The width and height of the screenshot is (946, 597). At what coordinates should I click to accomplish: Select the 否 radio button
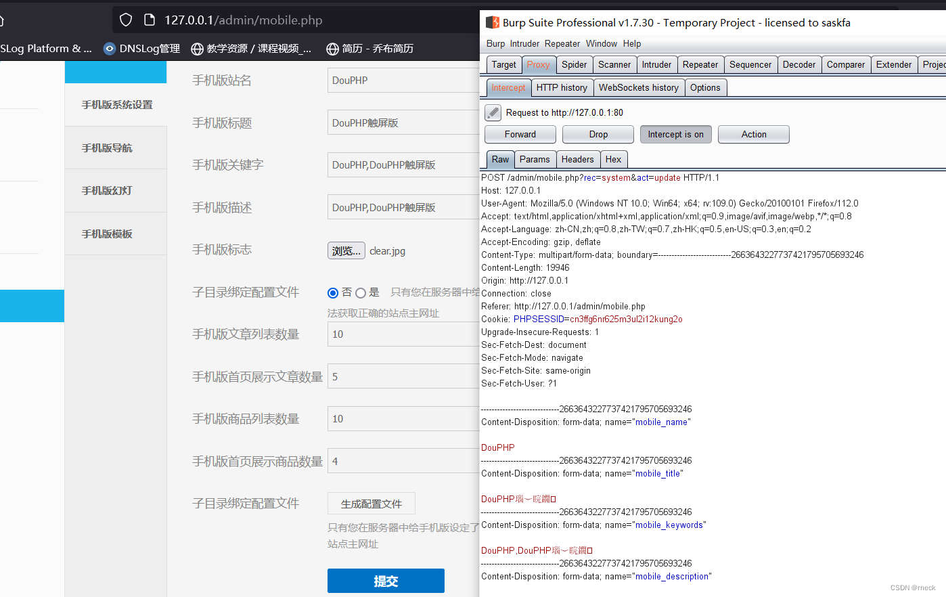pyautogui.click(x=333, y=292)
